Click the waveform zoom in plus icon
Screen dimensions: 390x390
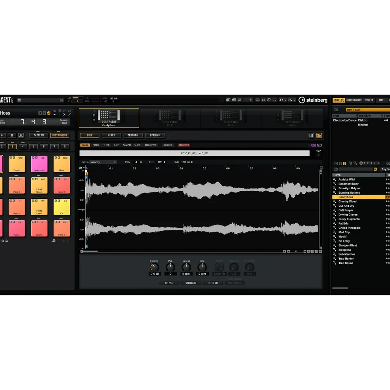coord(304,251)
